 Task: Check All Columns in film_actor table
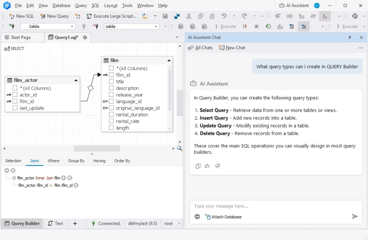[15, 88]
